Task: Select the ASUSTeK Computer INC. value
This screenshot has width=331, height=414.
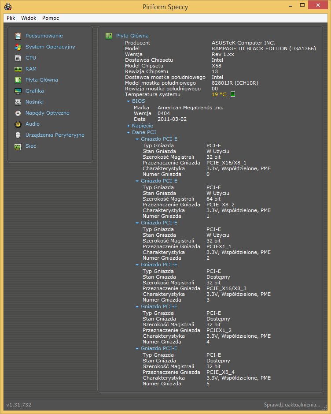Action: (243, 42)
